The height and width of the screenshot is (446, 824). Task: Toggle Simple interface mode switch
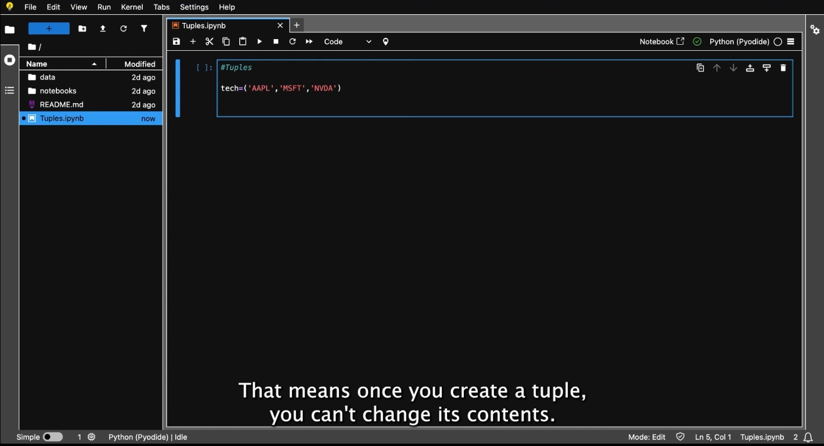click(52, 437)
